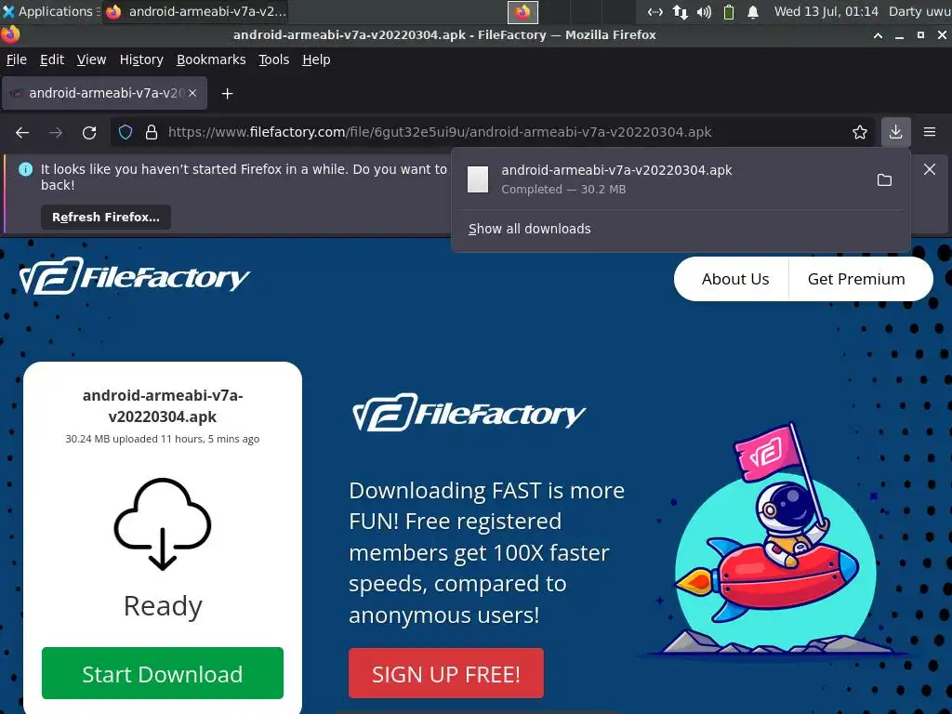952x714 pixels.
Task: Open containing folder for downloaded apk
Action: tap(885, 179)
